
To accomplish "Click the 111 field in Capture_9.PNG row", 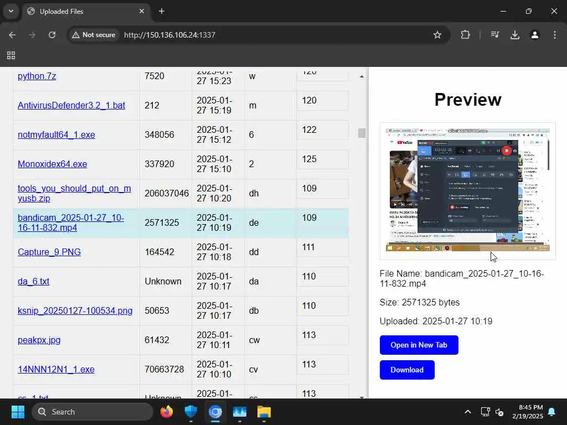I will coord(323,247).
